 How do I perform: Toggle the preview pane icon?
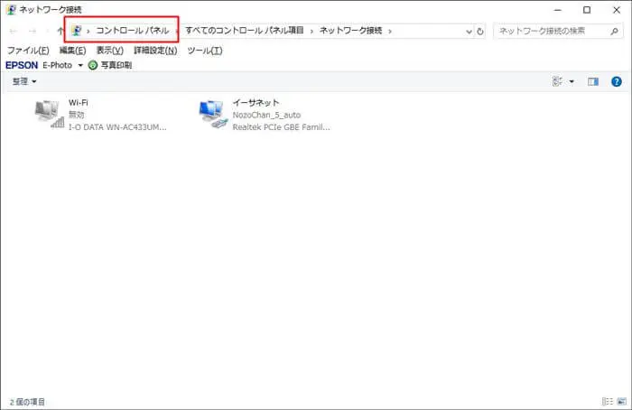pos(593,81)
